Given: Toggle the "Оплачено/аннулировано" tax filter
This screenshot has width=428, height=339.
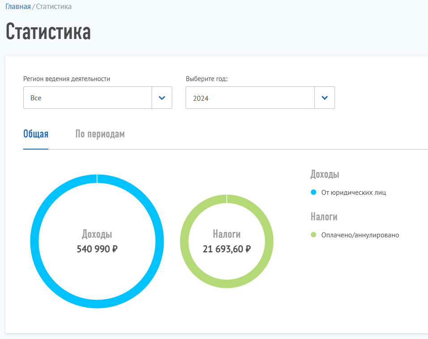Looking at the screenshot, I should coord(360,235).
